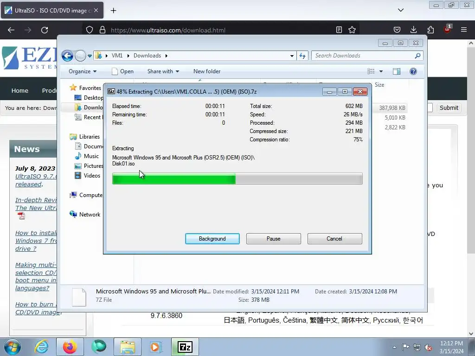This screenshot has height=356, width=475.
Task: Click the Background button in 7-Zip dialog
Action: [x=212, y=239]
